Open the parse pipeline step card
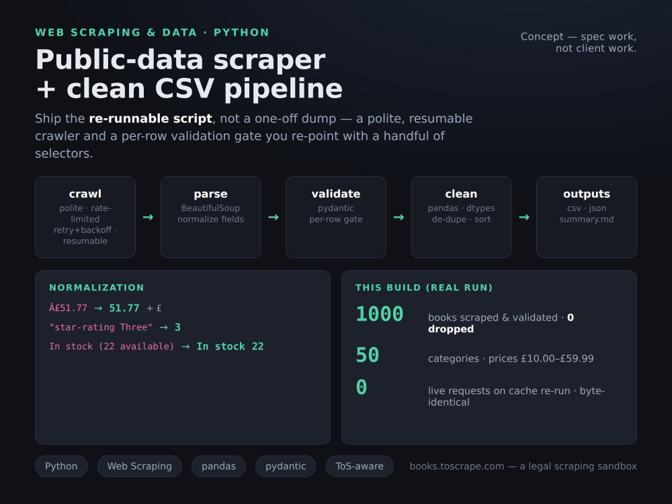 [210, 217]
